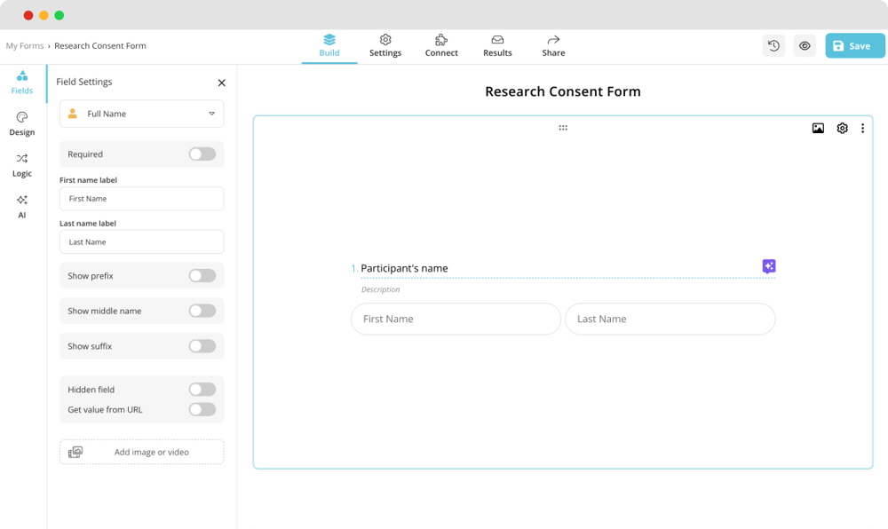The width and height of the screenshot is (888, 529).
Task: Open the Design panel in sidebar
Action: click(22, 124)
